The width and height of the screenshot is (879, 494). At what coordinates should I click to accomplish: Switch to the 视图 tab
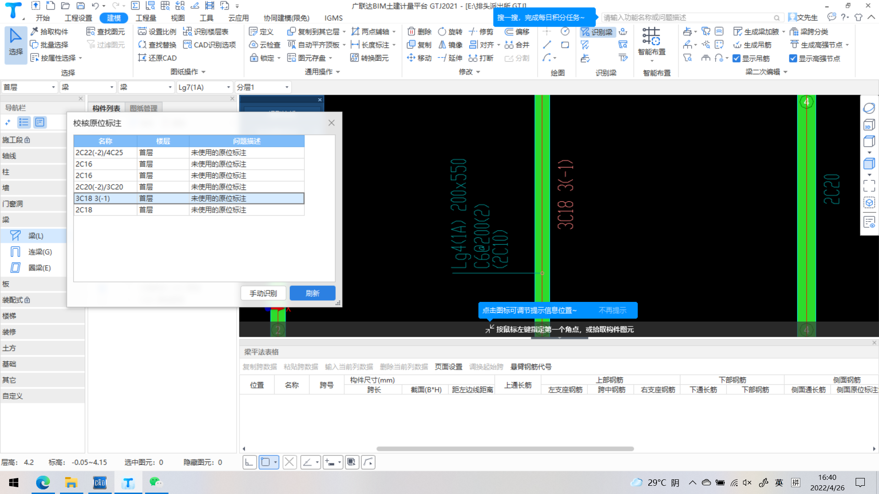pyautogui.click(x=178, y=18)
